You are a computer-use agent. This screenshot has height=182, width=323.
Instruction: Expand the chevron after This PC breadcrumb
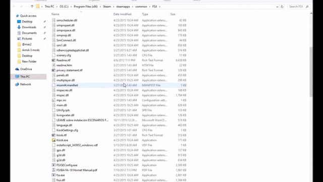[x=57, y=7]
